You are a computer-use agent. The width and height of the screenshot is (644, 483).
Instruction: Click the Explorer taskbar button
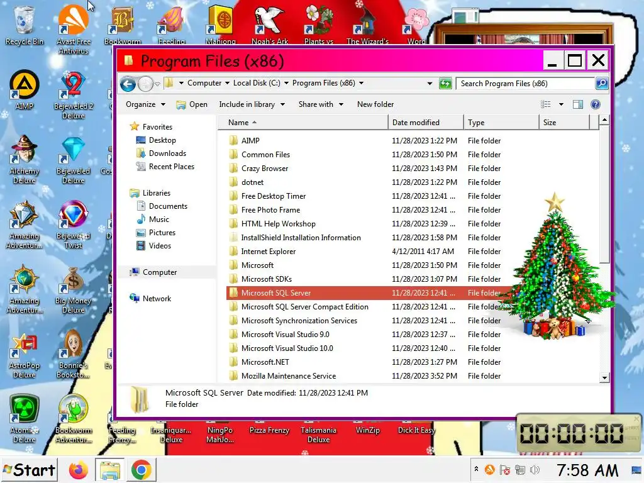(x=109, y=470)
